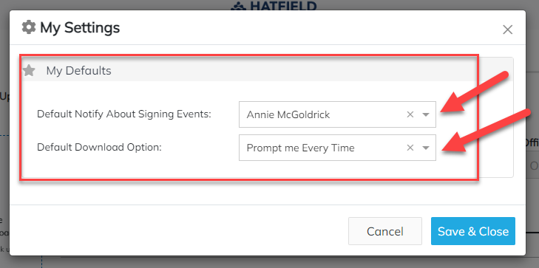The image size is (539, 268).
Task: Click the gear icon beside My Settings
Action: pyautogui.click(x=29, y=27)
